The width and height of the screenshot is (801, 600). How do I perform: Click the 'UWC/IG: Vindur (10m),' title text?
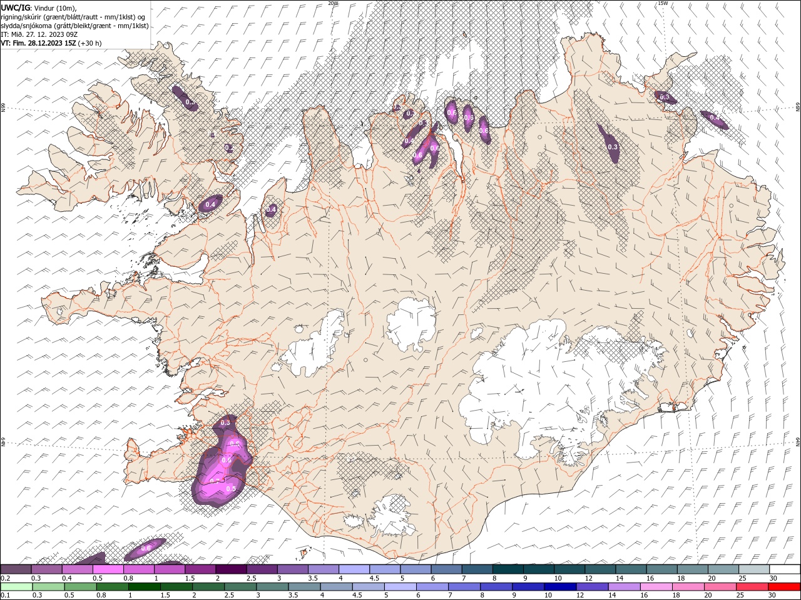click(38, 7)
